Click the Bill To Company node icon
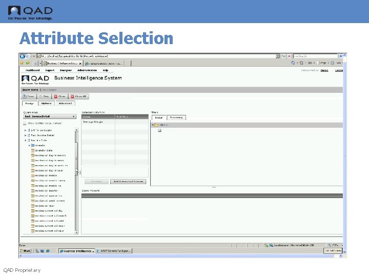Screen dimensions: 369x277 click(x=29, y=130)
